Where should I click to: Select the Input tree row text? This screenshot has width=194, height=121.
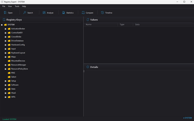tap(13, 49)
